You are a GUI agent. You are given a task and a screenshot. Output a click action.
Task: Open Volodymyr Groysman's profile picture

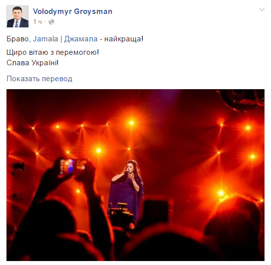click(17, 16)
